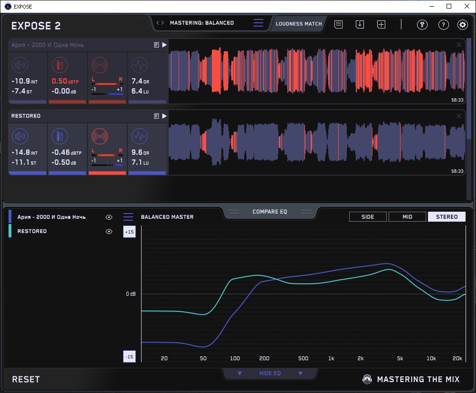Screen dimensions: 476x393
Task: Open the Balanced Master reference curve menu
Action: [128, 217]
